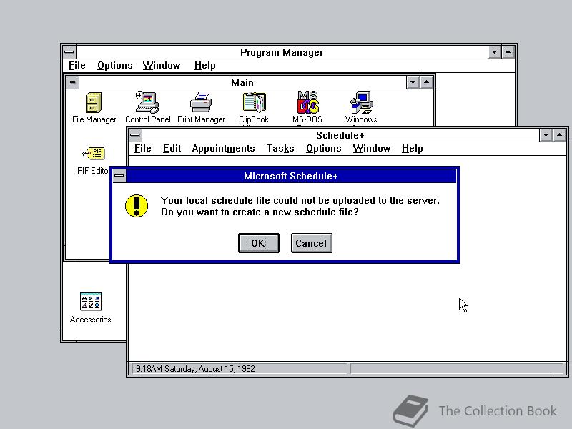
Task: Open Schedule+ window control-menu box
Action: point(135,135)
